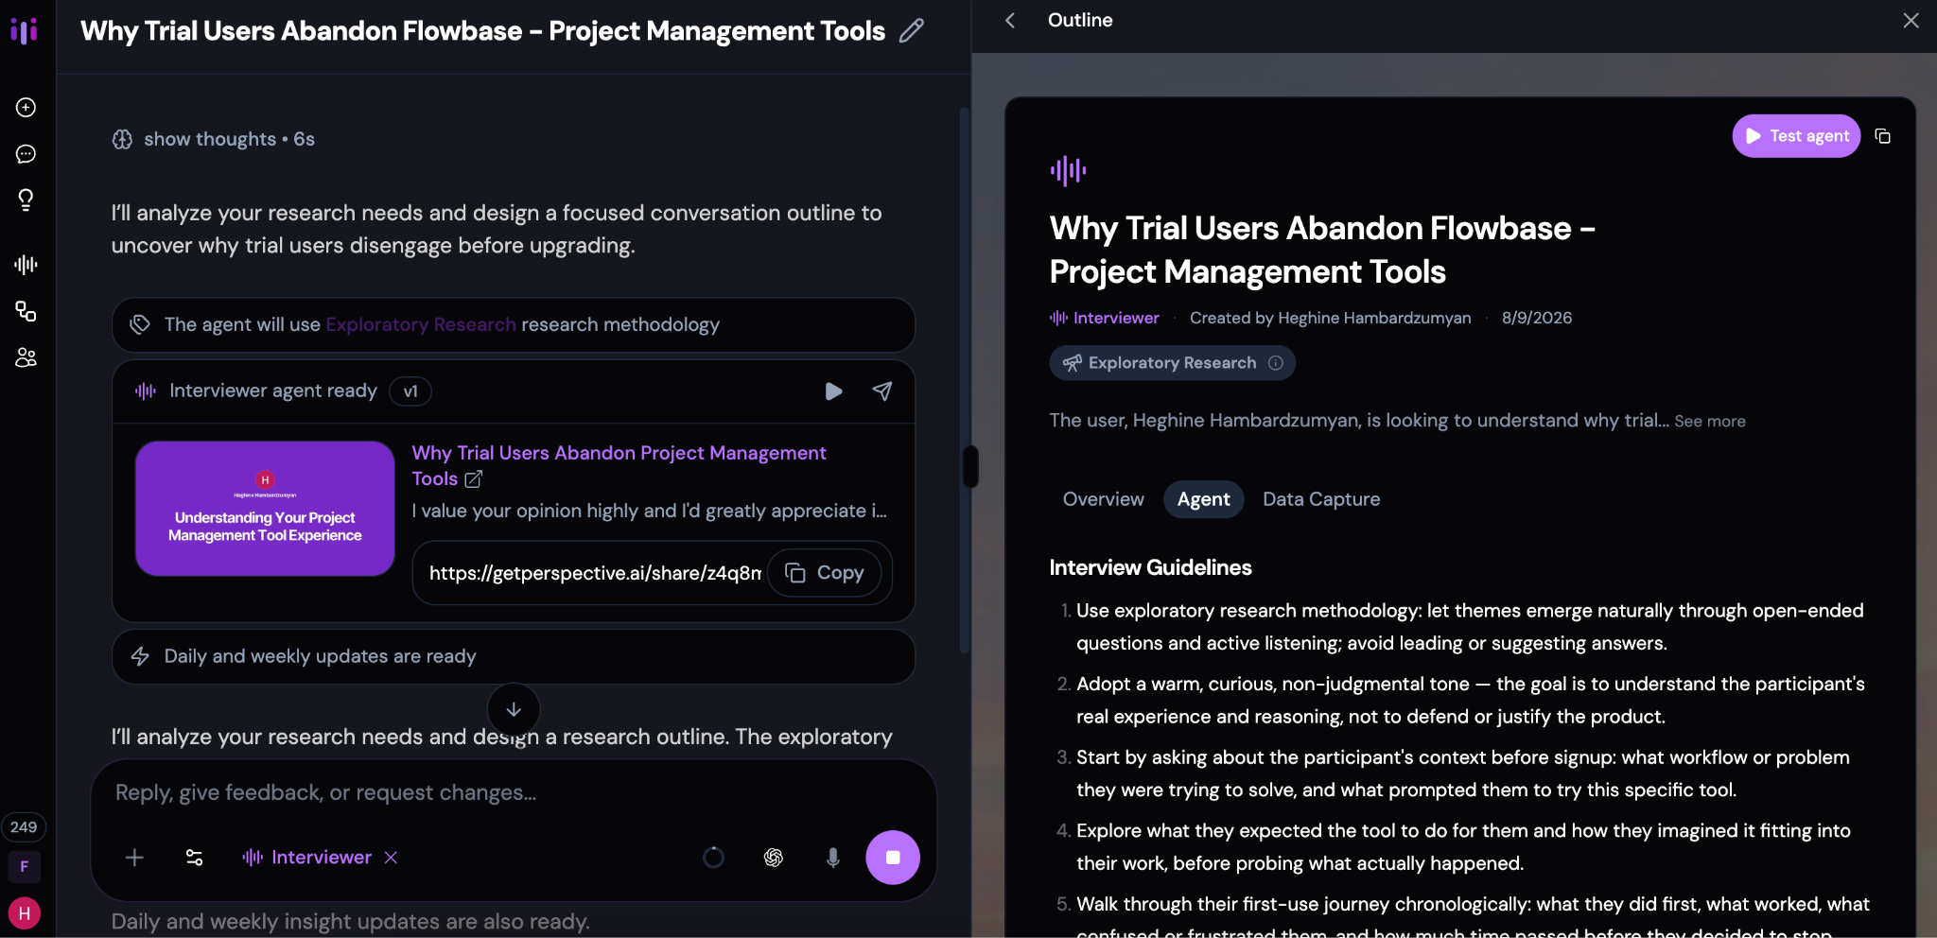
Task: Select the AI model swirl icon
Action: [x=774, y=858]
